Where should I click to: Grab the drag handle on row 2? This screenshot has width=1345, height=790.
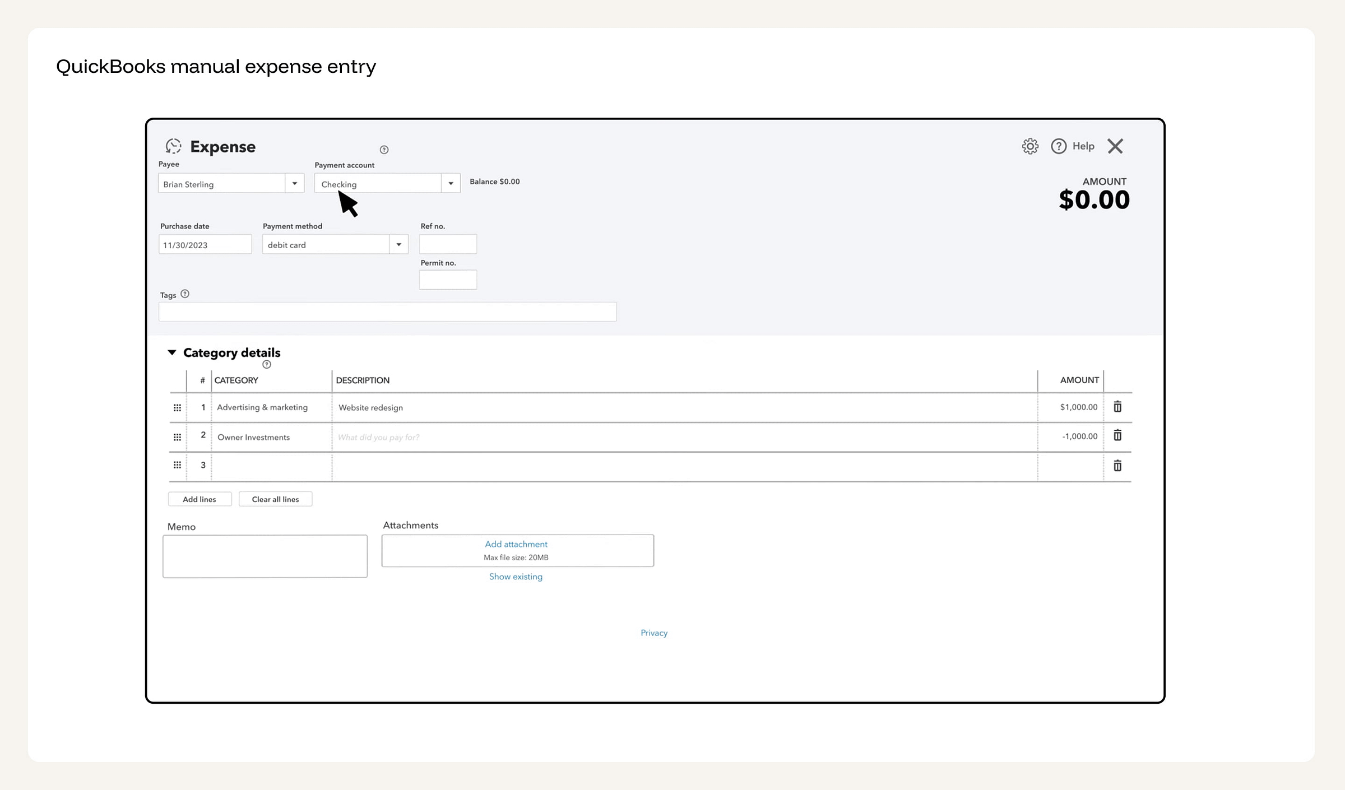point(177,437)
